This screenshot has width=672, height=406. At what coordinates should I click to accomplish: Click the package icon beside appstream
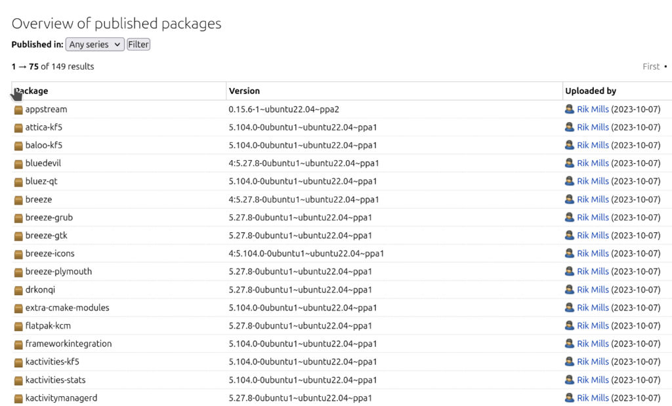click(x=18, y=110)
